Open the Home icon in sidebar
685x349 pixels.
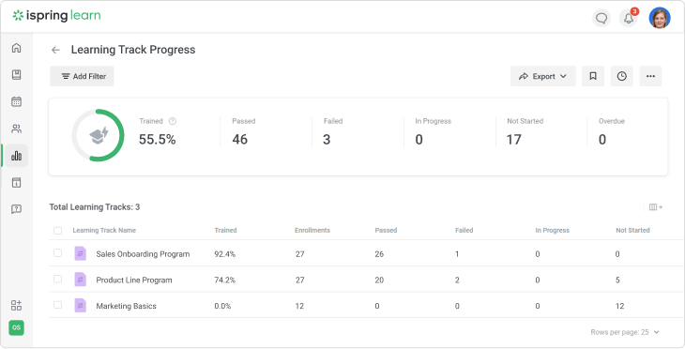pyautogui.click(x=16, y=48)
